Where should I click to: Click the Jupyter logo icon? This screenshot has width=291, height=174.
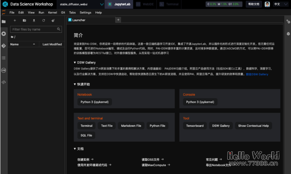point(4,12)
